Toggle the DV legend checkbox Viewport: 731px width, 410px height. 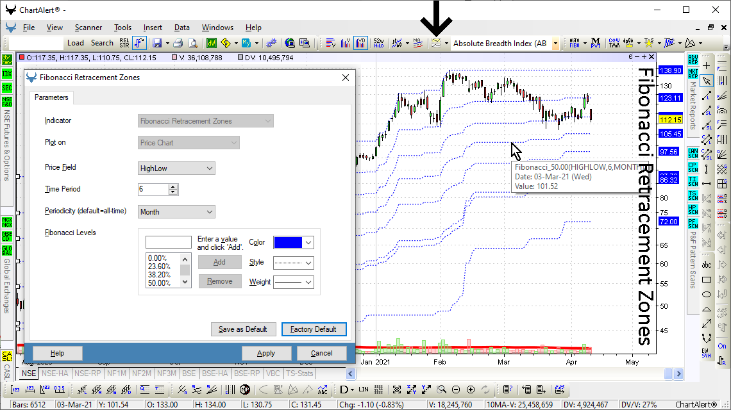pos(240,57)
